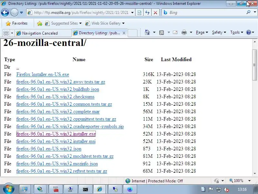Viewport: 258px width, 194px height.
Task: Download the win32.installer.msi file
Action: [56, 141]
